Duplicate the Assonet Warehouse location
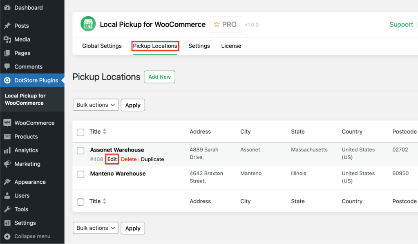 [152, 159]
